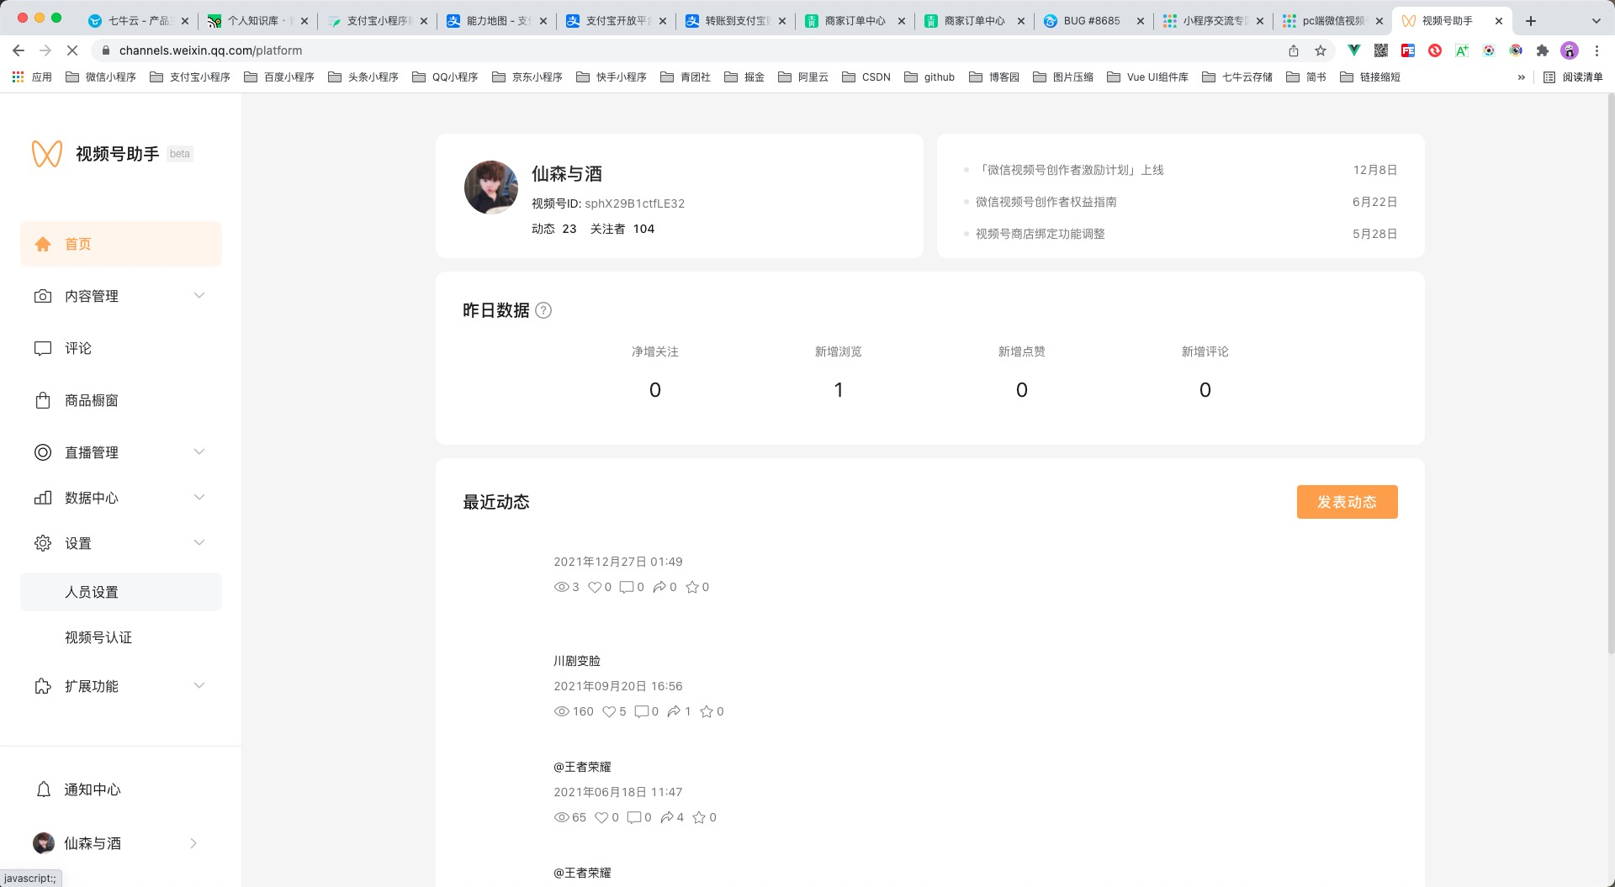Click the 商品橱窗 shopping bag icon

coord(43,400)
